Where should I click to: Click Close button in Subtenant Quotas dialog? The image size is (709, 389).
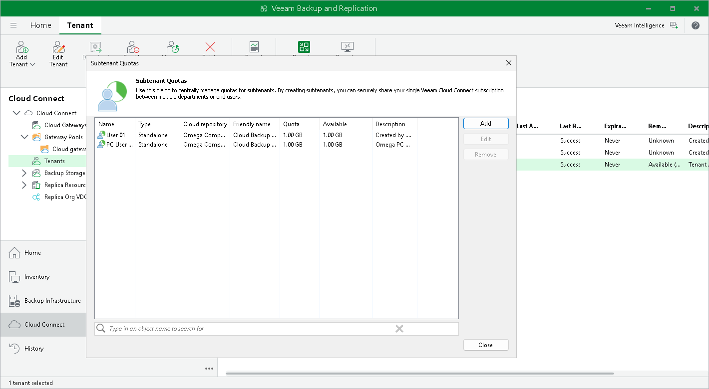485,345
